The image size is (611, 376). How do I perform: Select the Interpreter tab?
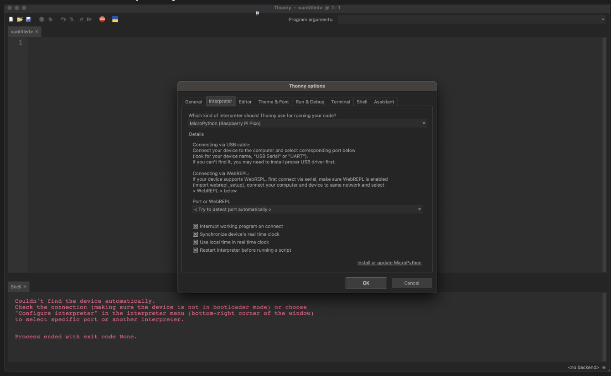pos(221,101)
